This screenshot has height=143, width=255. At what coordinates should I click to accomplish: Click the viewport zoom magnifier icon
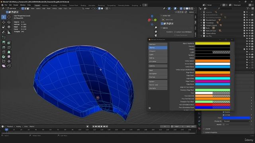point(156,27)
